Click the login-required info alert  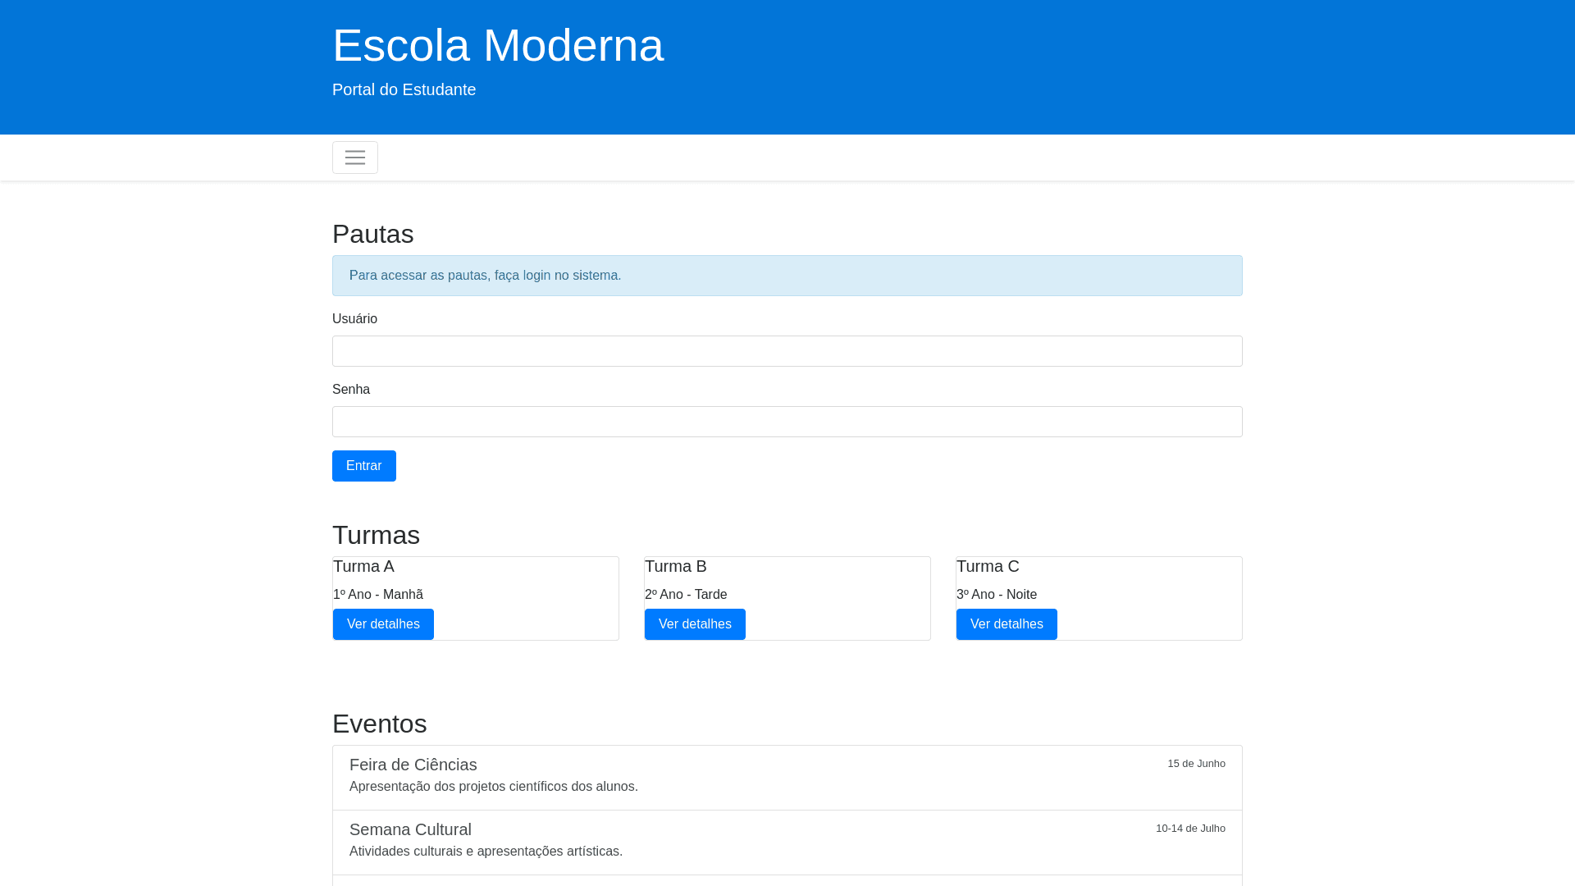click(787, 276)
